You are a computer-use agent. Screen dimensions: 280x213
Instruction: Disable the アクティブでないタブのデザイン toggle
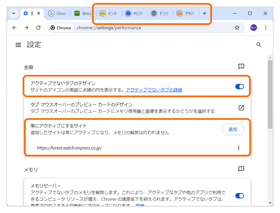[239, 87]
